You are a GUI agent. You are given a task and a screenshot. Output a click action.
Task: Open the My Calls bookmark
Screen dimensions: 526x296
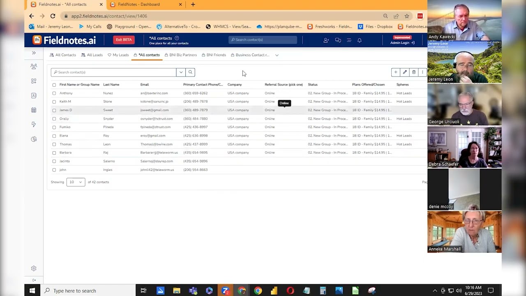click(90, 27)
